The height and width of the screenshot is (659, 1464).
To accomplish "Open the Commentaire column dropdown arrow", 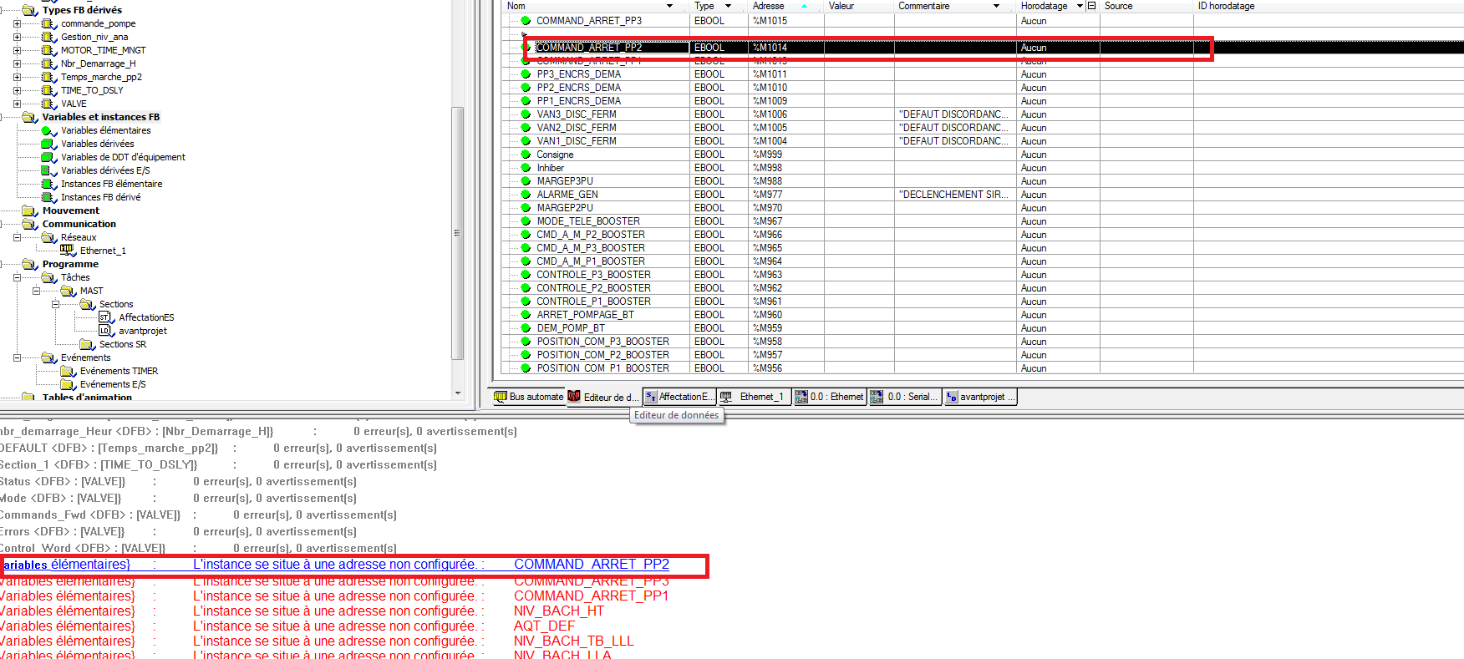I will click(x=996, y=6).
